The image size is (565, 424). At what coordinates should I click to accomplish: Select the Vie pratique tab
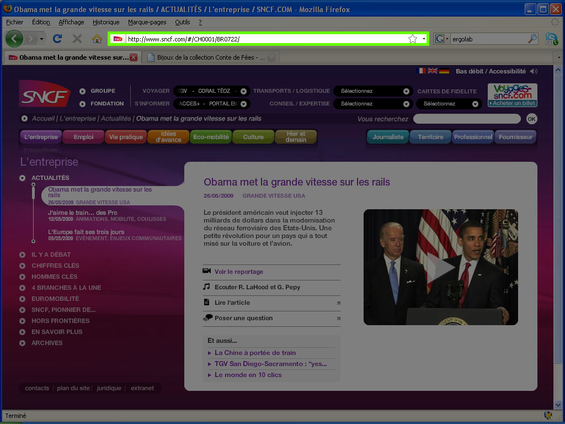[126, 137]
